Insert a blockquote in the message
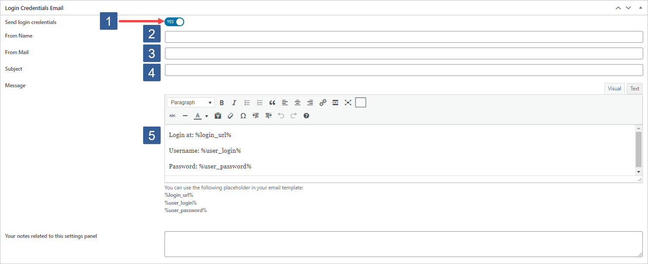 click(x=272, y=102)
